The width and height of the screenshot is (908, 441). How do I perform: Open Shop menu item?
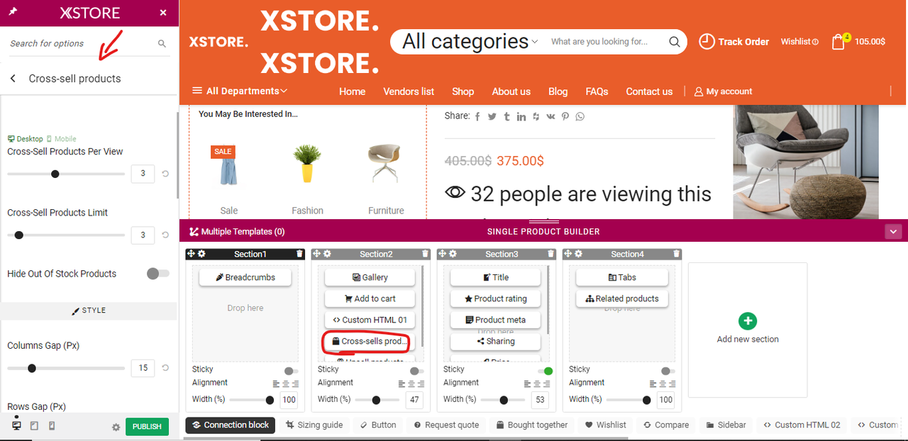pos(463,91)
